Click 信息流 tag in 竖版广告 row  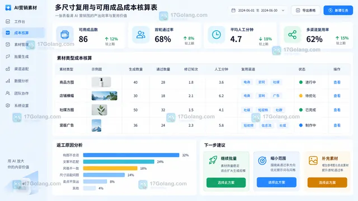pos(266,125)
